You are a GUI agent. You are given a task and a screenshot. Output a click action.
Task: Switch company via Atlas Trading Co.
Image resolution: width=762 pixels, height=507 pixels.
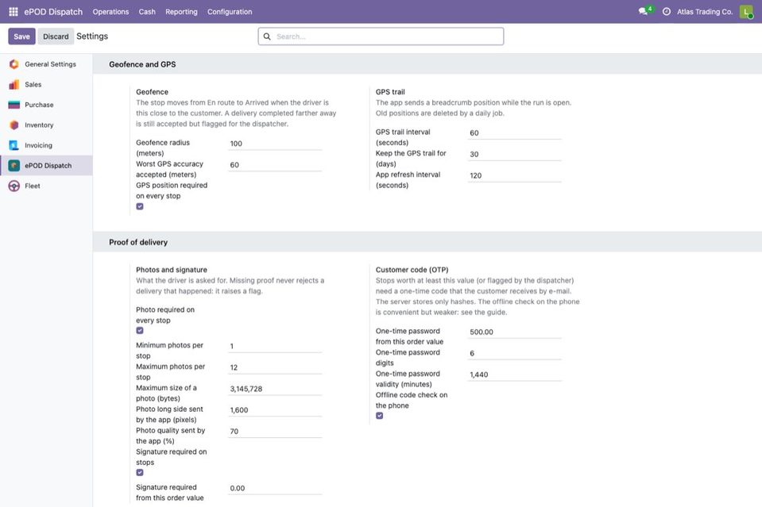pos(705,12)
